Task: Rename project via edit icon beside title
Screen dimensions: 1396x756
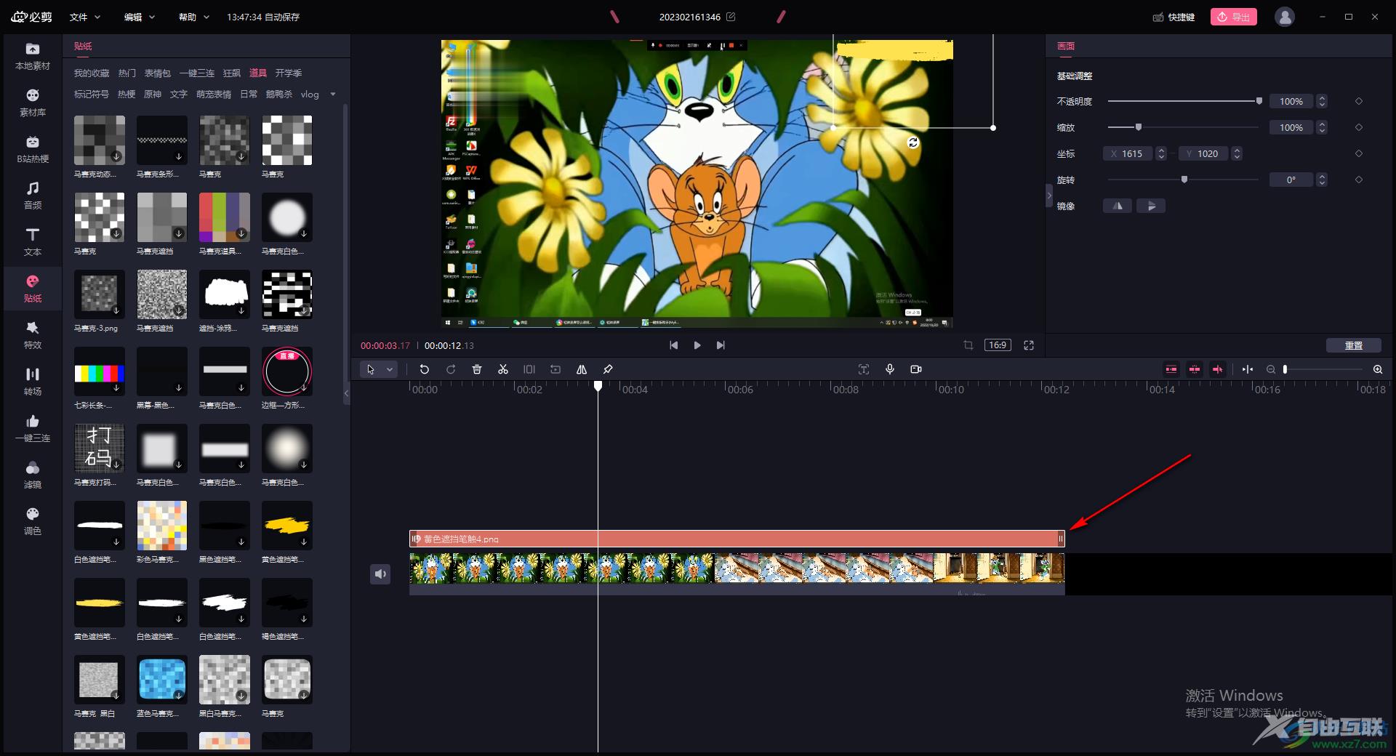Action: (x=731, y=17)
